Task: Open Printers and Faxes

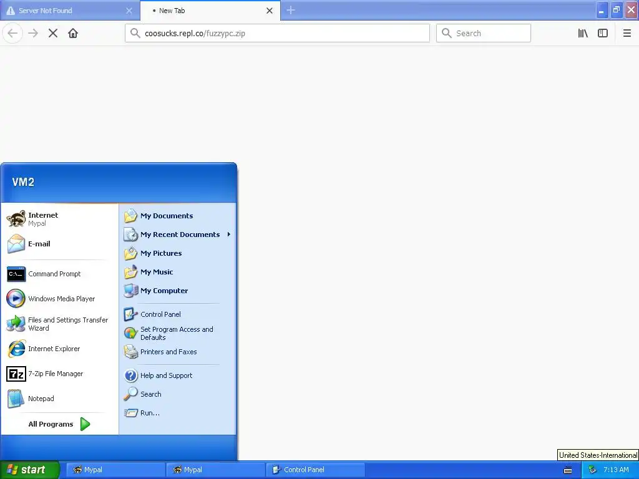Action: tap(178, 352)
